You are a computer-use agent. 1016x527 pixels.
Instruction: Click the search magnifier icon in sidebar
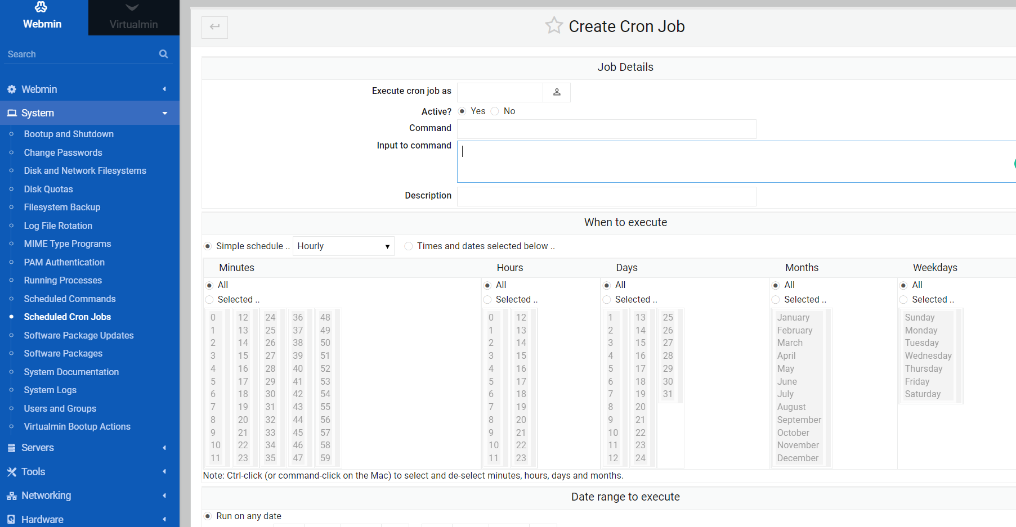163,54
